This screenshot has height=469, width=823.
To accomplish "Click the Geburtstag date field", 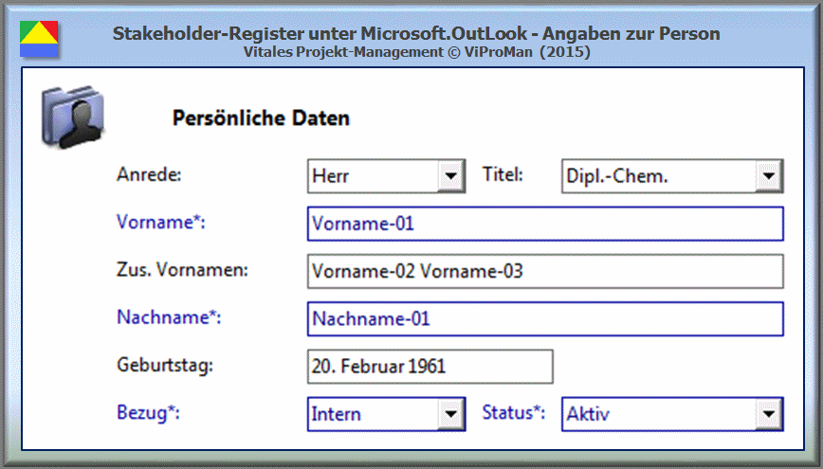I will pos(430,366).
